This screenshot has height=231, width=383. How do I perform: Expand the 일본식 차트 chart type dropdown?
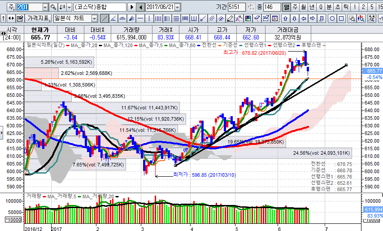click(x=94, y=18)
